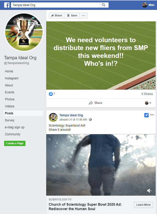157x214 pixels.
Task: Expand the post-as profile dropdown arrow
Action: 150,103
